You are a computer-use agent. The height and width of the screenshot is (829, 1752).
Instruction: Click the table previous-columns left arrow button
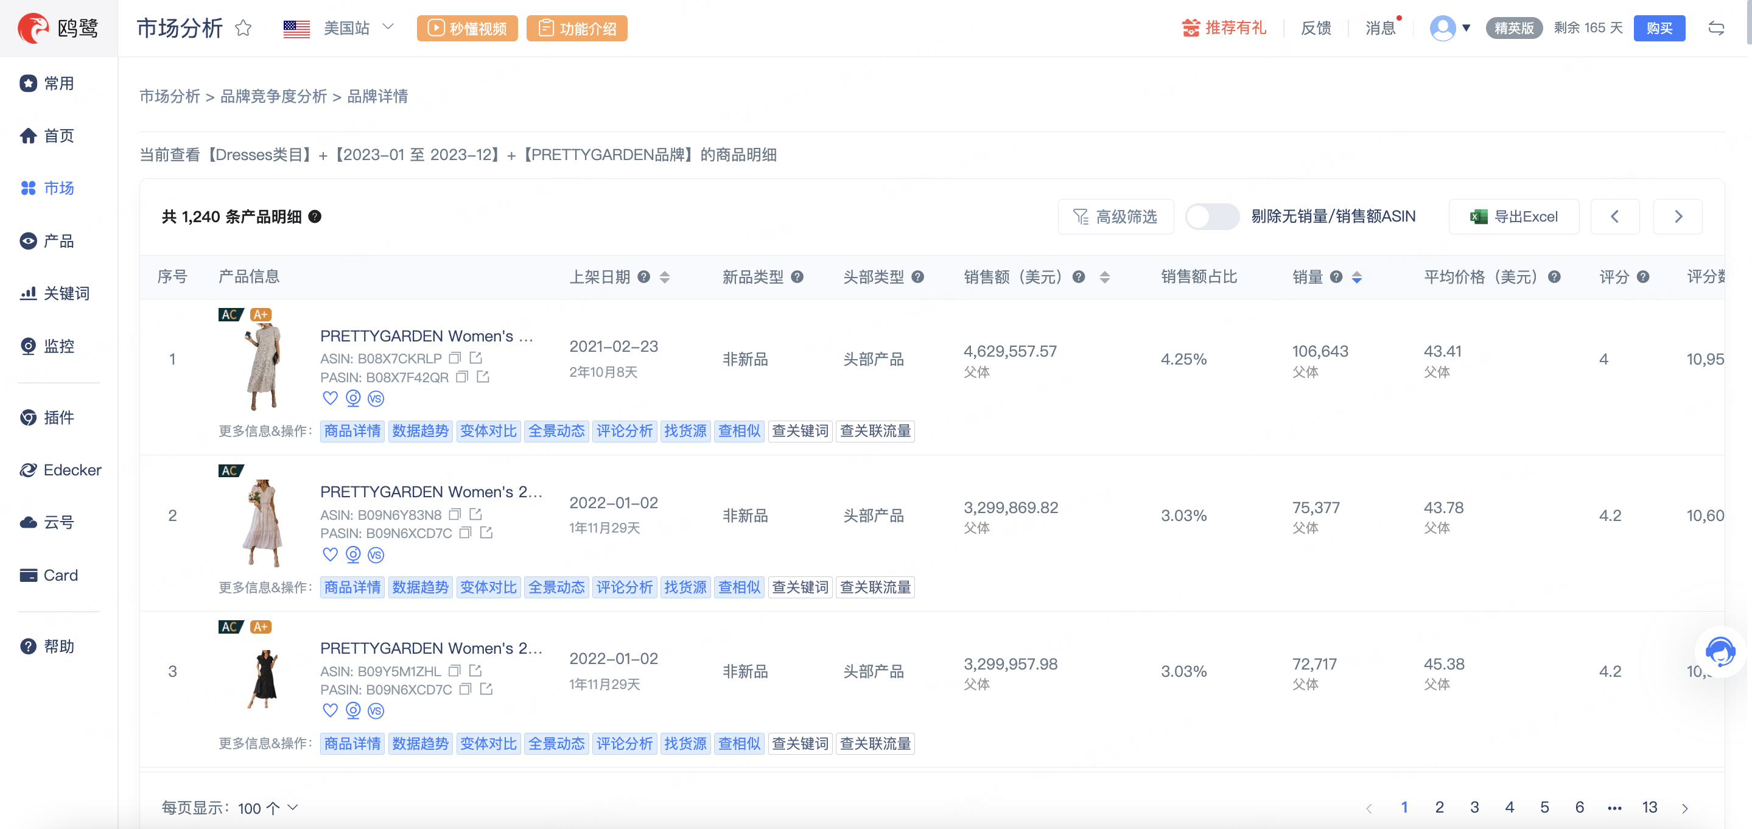1614,216
